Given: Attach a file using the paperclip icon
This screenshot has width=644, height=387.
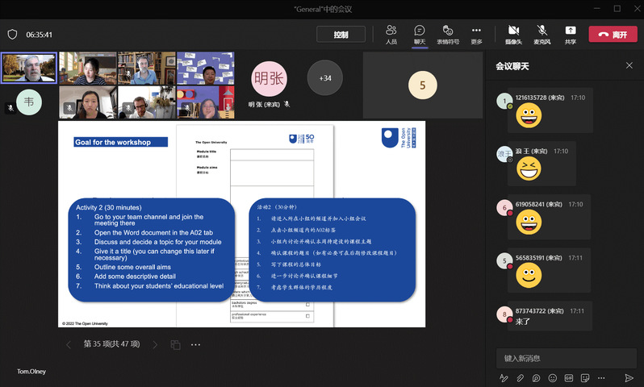Looking at the screenshot, I should 521,377.
